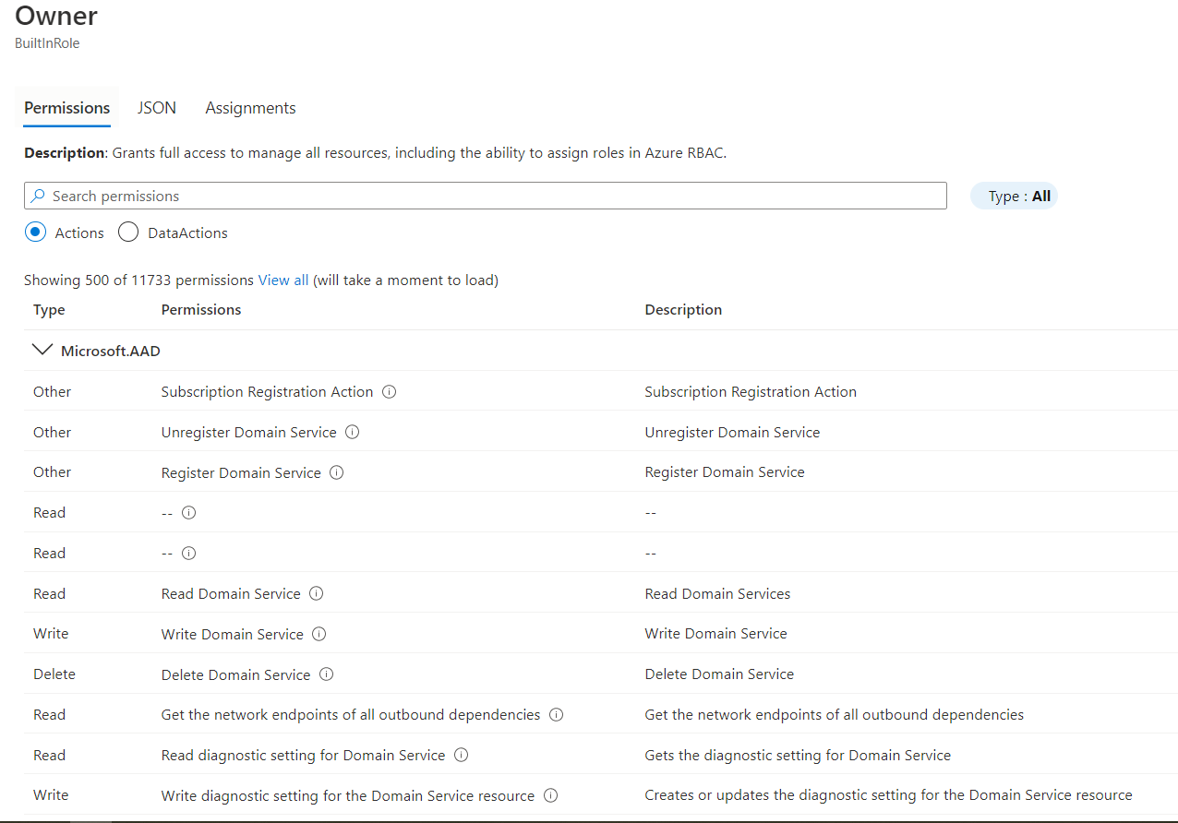The width and height of the screenshot is (1178, 823).
Task: Click description 'Read Domain Services'
Action: [x=717, y=594]
